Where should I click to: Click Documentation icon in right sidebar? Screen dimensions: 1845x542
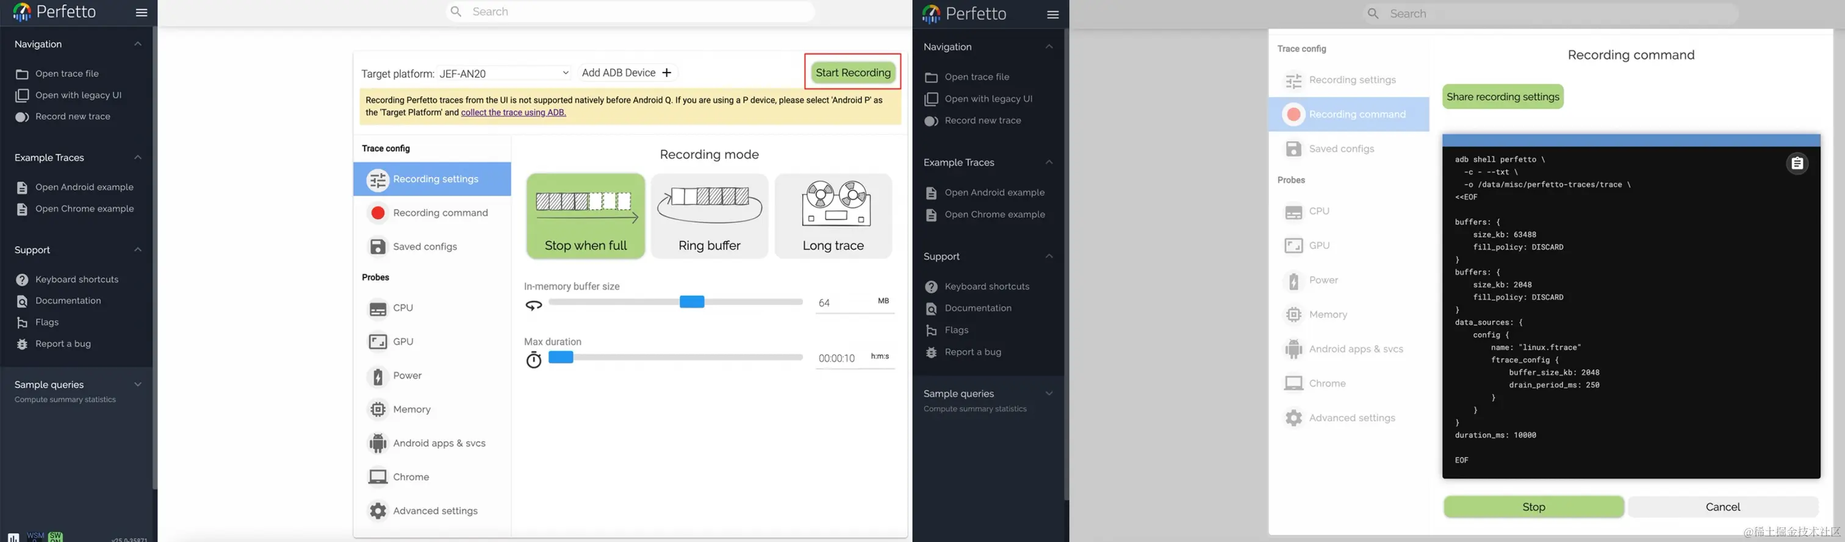(931, 308)
